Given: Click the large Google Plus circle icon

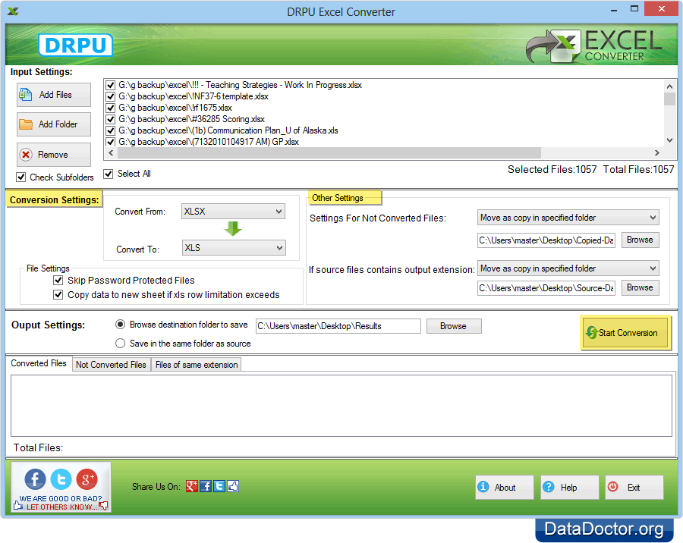Looking at the screenshot, I should coord(87,479).
